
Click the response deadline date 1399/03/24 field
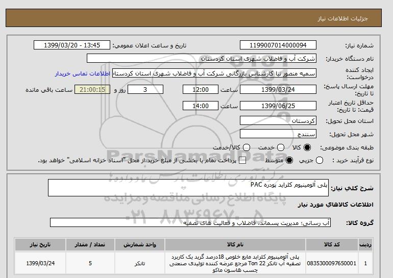click(278, 90)
